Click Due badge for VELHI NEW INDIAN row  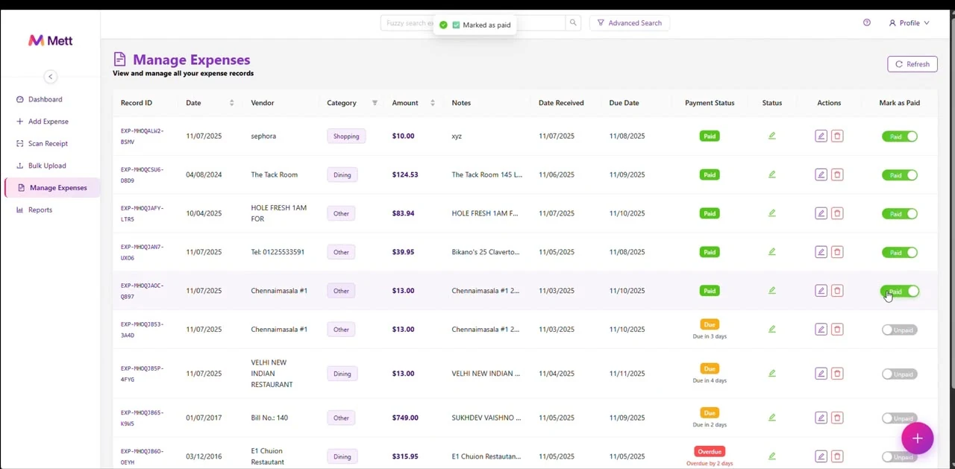(x=710, y=368)
